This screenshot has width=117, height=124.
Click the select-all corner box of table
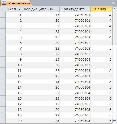[3, 9]
